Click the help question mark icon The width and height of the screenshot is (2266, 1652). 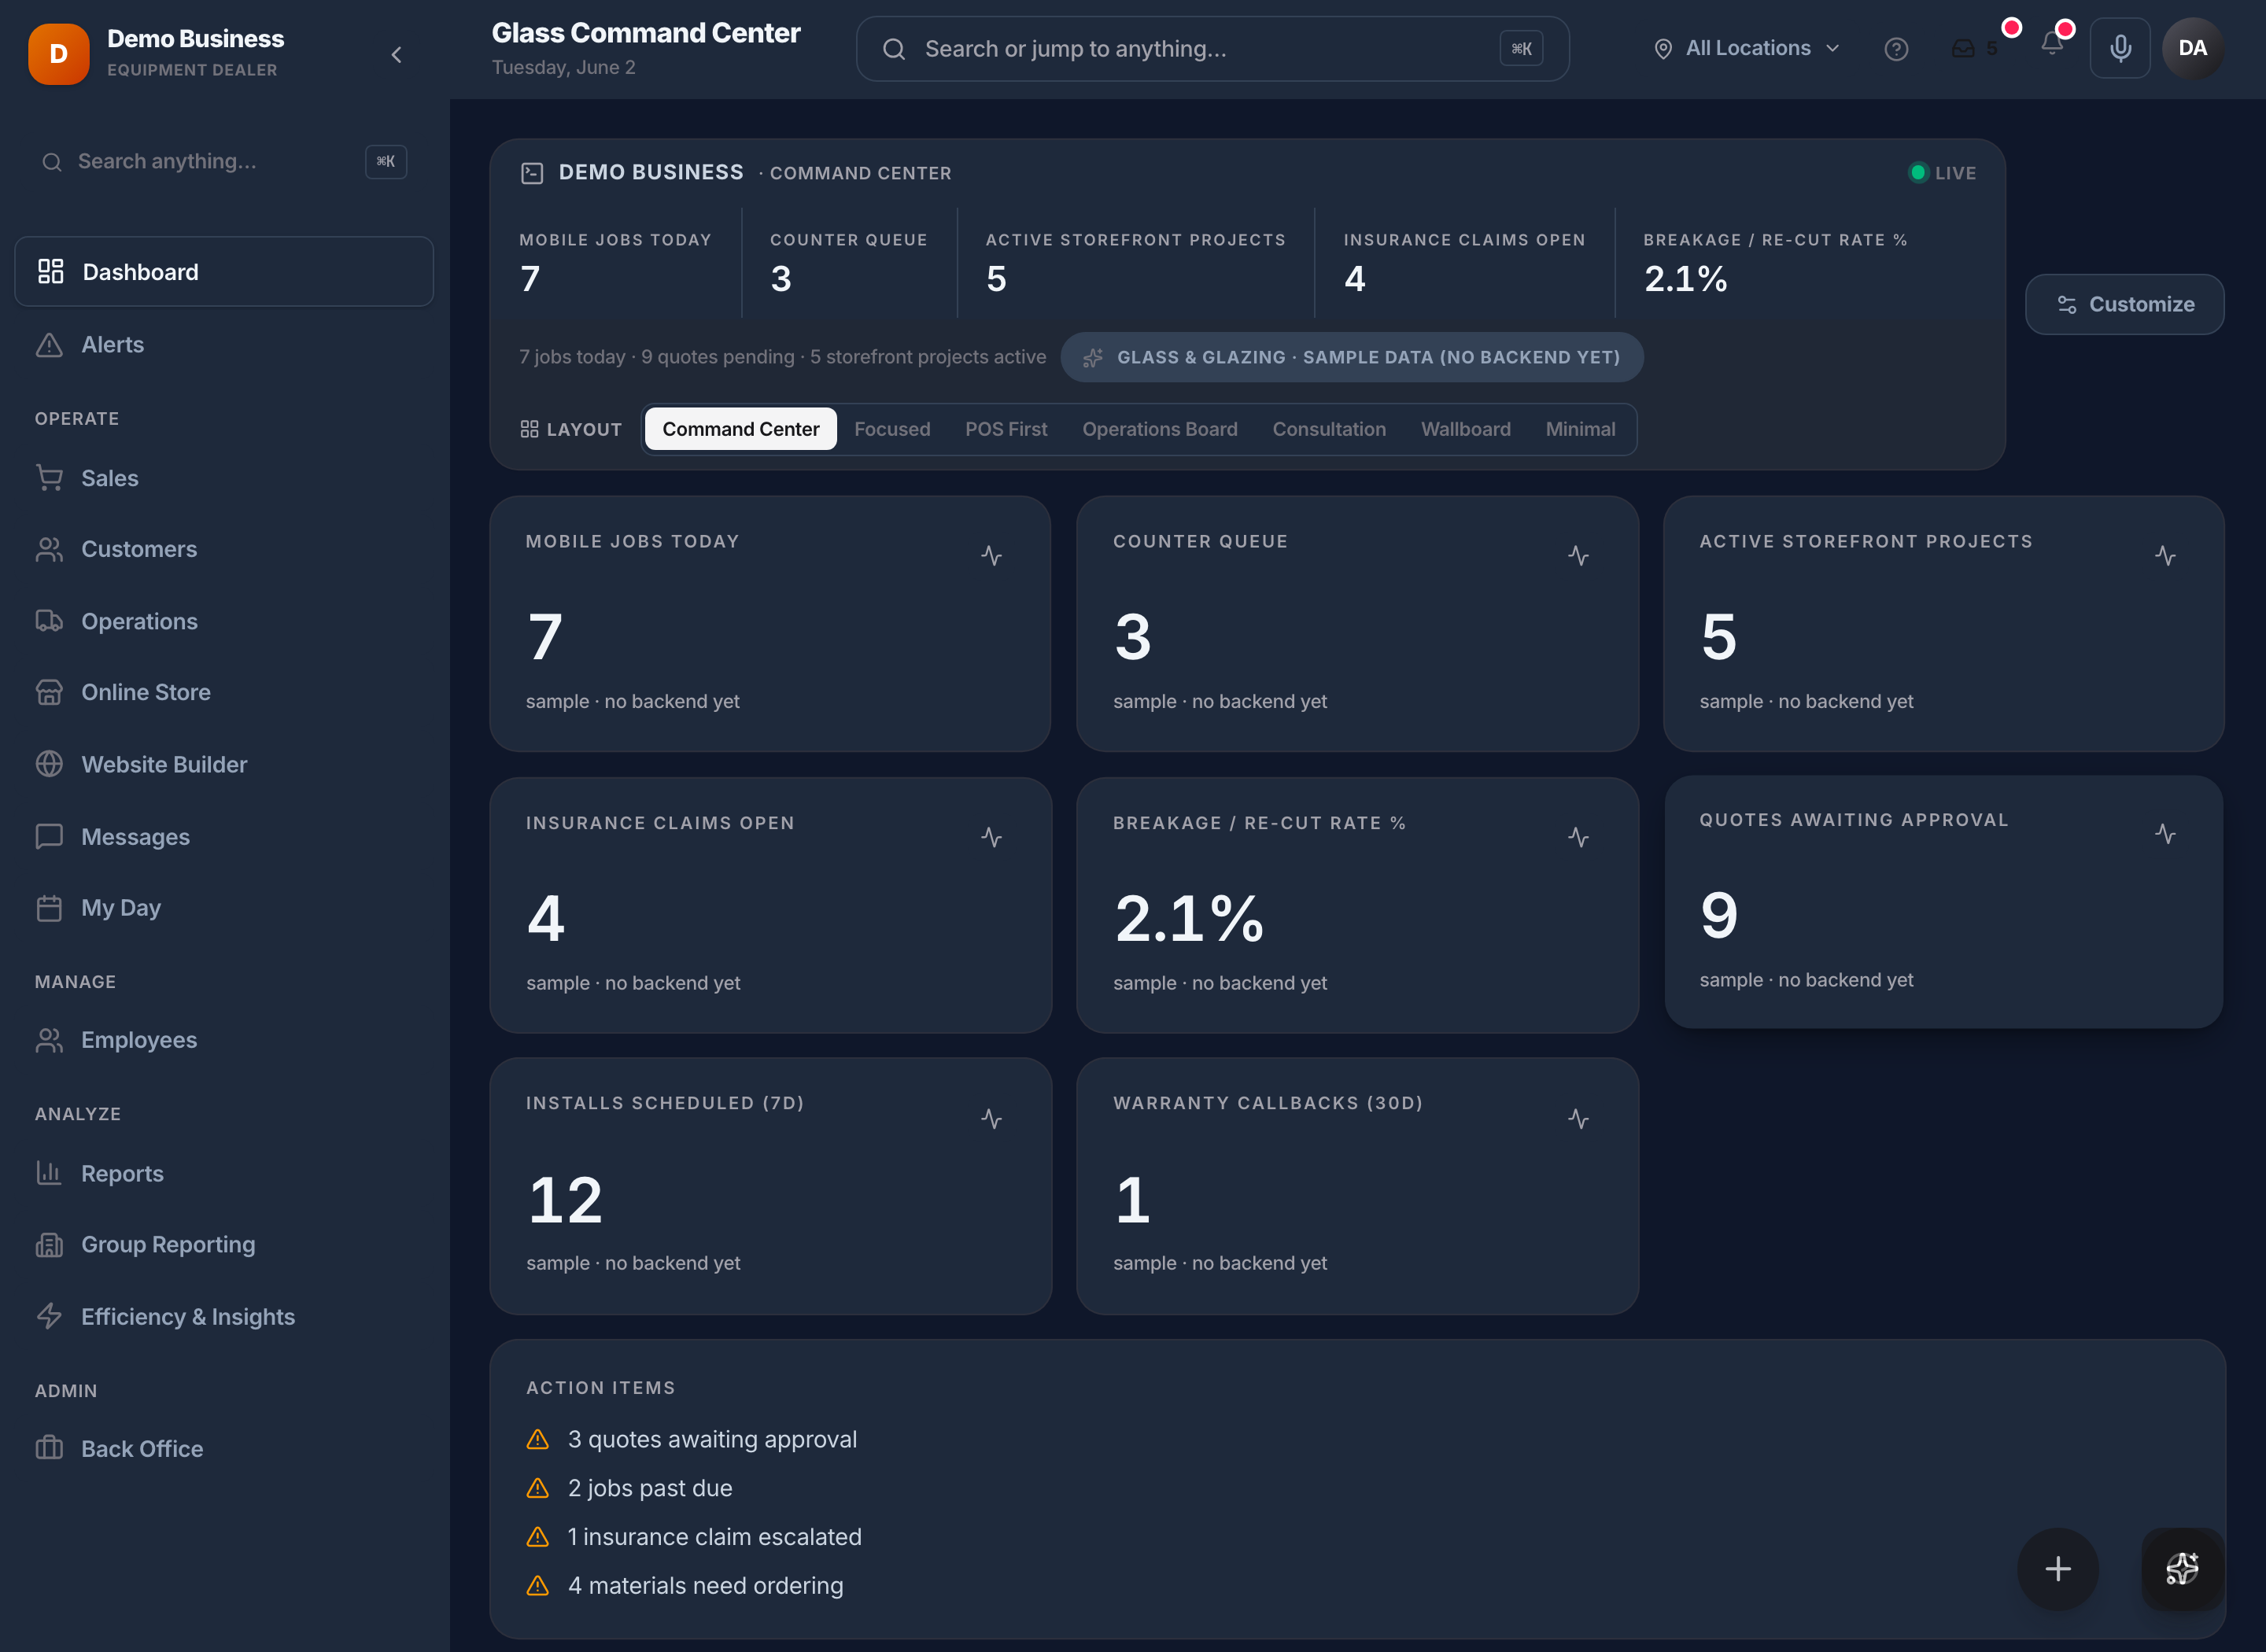[x=1896, y=48]
